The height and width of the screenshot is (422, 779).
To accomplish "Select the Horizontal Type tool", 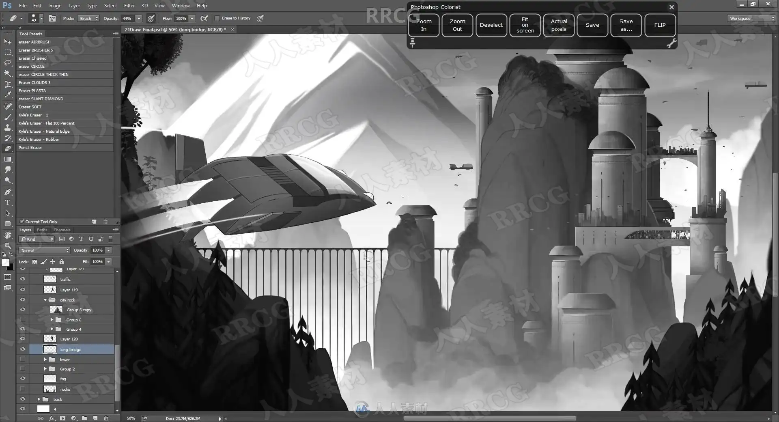I will 8,202.
